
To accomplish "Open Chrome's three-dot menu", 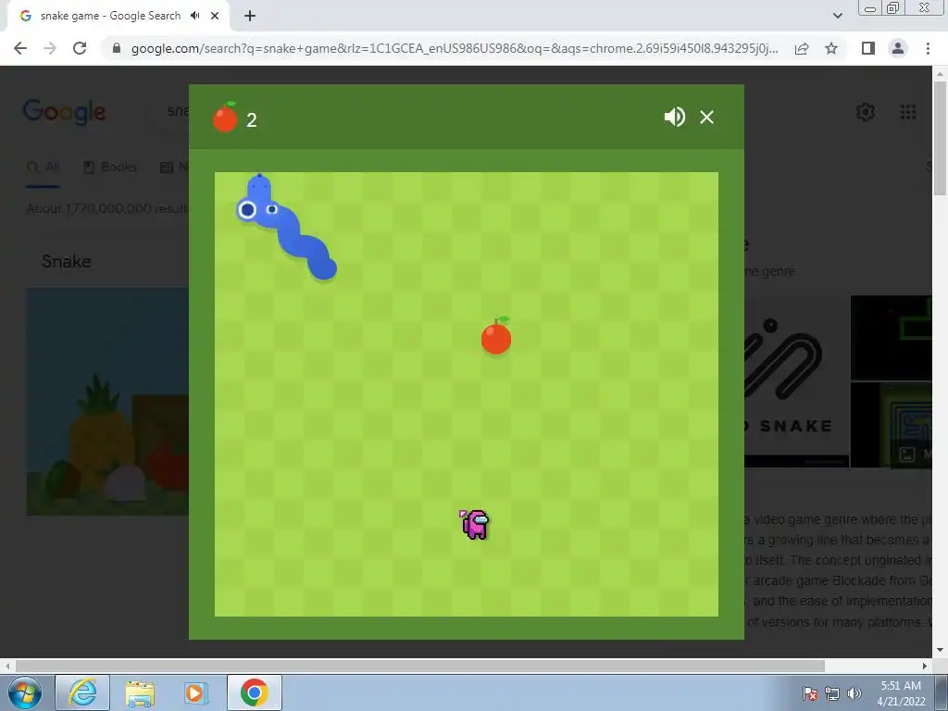I will pos(928,48).
